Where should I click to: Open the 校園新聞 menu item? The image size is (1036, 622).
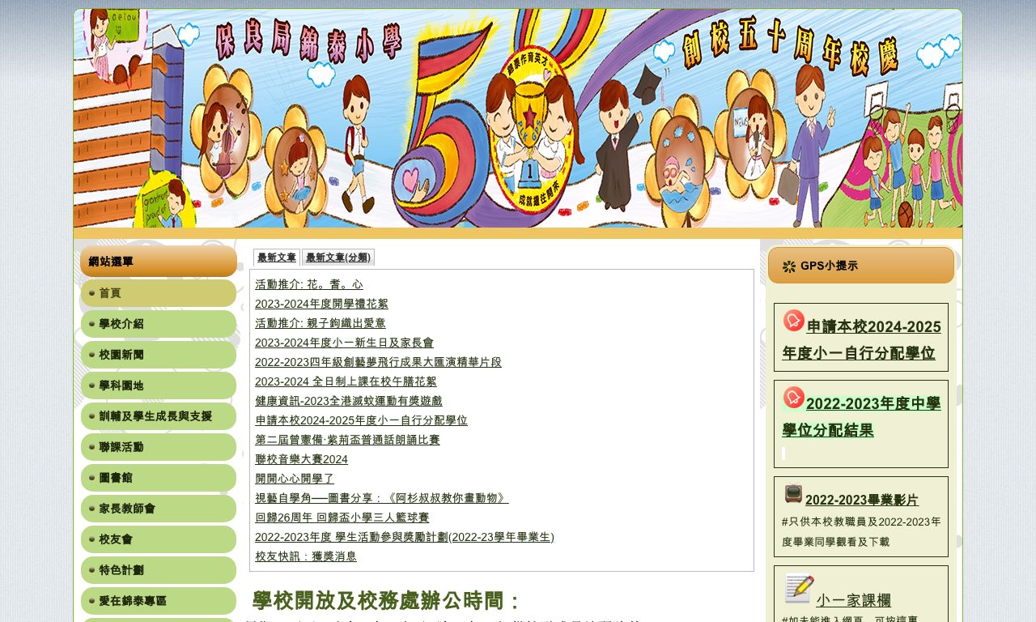click(120, 355)
